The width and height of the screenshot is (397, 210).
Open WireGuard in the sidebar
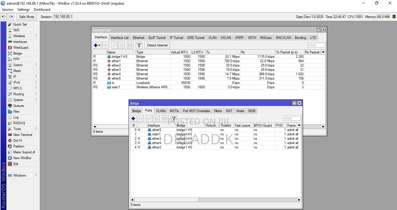[20, 48]
